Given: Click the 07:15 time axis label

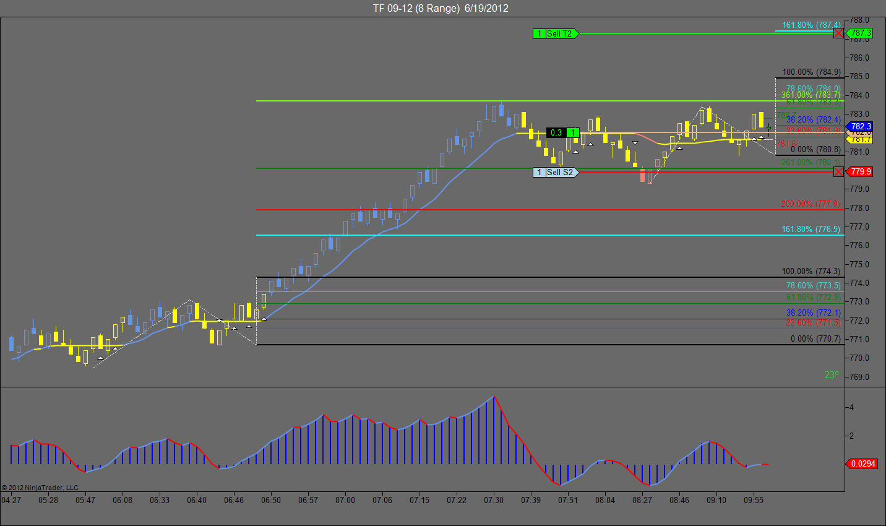Looking at the screenshot, I should point(419,500).
